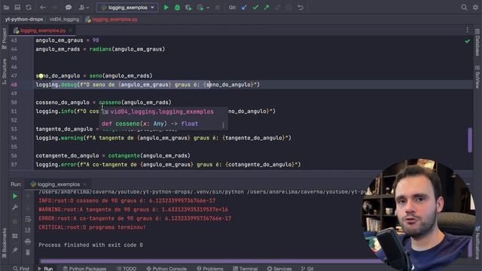Save all files with the disk icon
The width and height of the screenshot is (482, 271).
[x=17, y=8]
